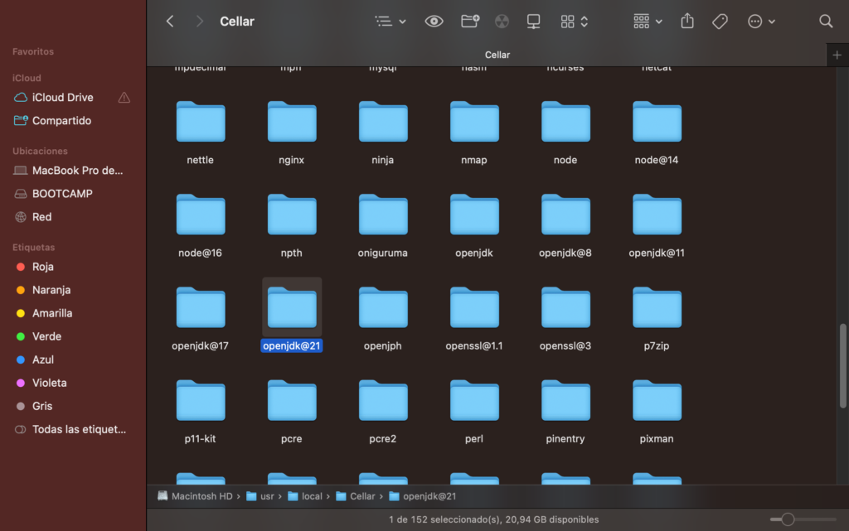Click the Burn disc icon
Screen dimensions: 849x531
click(x=502, y=22)
